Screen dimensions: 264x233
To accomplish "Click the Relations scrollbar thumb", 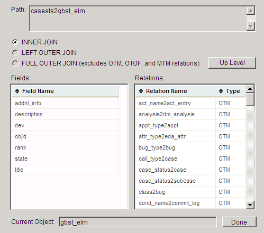I will (250, 99).
